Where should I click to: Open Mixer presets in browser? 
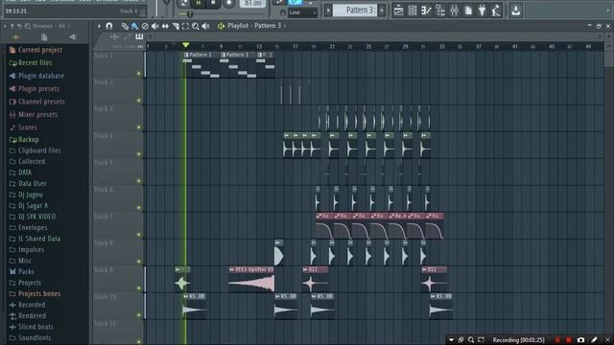pos(34,115)
